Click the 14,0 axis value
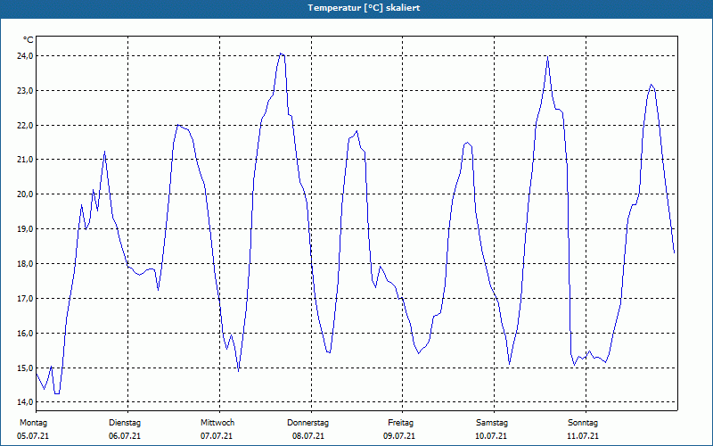Screen dimensions: 713x446 (25, 402)
